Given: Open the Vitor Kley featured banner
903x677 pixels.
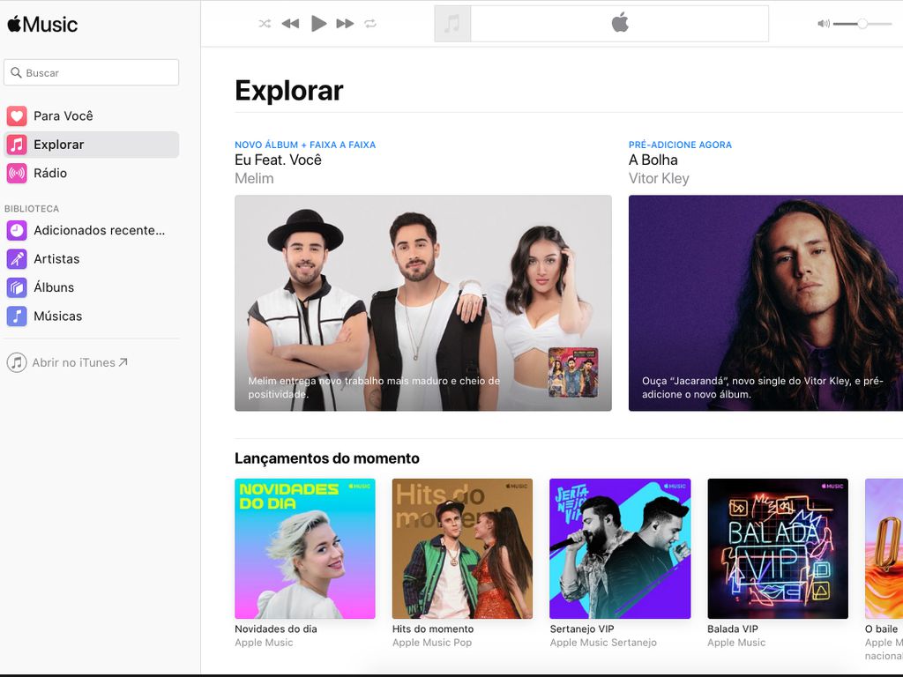Looking at the screenshot, I should (x=766, y=303).
